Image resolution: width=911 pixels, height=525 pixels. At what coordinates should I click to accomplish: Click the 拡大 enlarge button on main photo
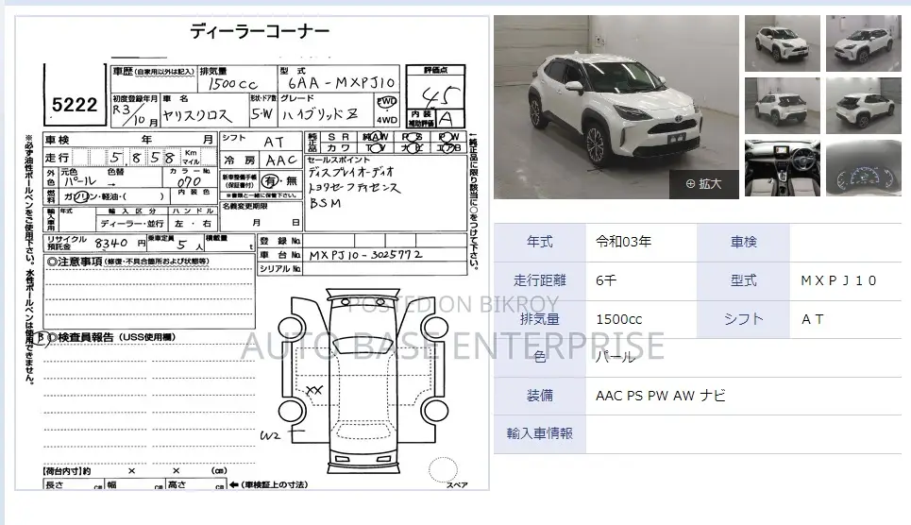703,184
